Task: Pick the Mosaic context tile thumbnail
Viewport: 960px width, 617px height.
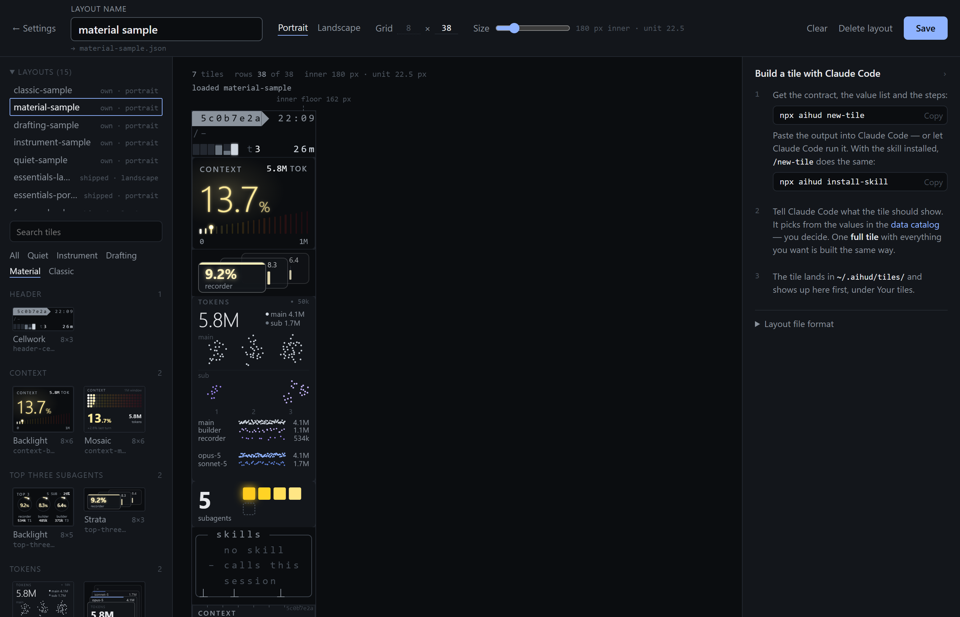Action: click(x=114, y=409)
